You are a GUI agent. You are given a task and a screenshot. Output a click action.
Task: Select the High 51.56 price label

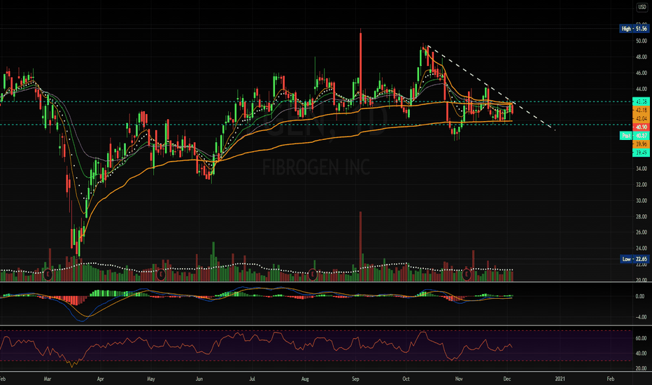tap(634, 29)
